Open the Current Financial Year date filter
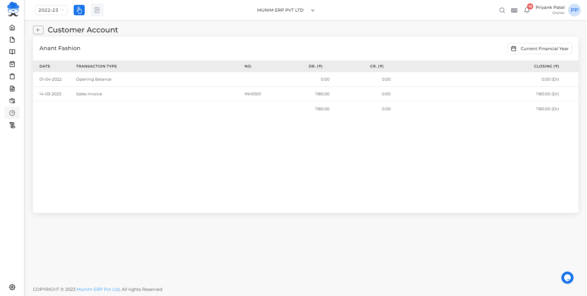Image resolution: width=587 pixels, height=296 pixels. [540, 49]
